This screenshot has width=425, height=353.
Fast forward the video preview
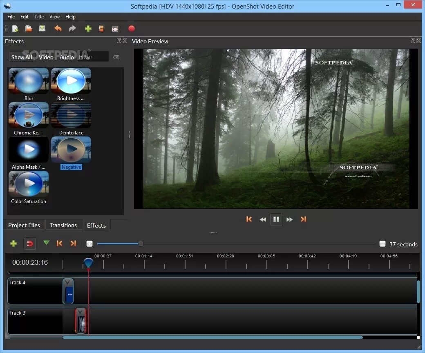tap(289, 219)
